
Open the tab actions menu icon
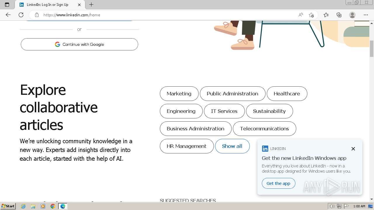point(7,5)
